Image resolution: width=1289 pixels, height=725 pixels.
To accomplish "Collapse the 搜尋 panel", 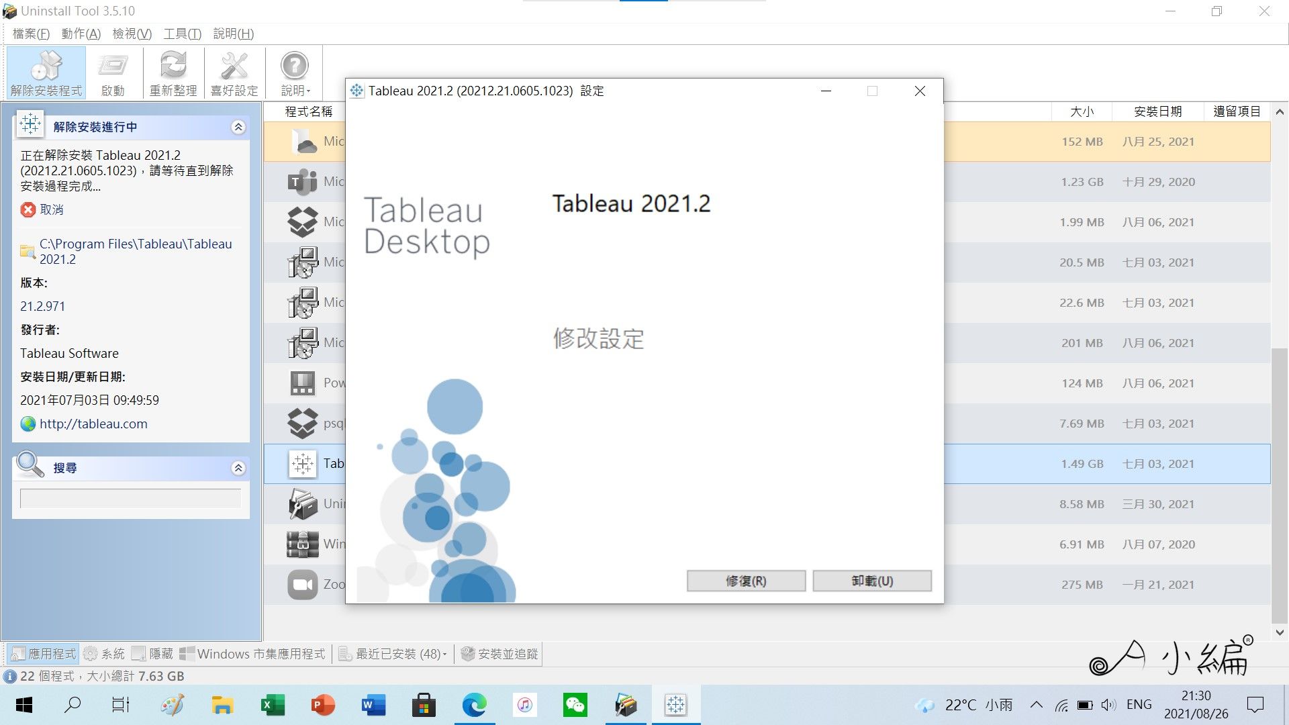I will pos(238,468).
